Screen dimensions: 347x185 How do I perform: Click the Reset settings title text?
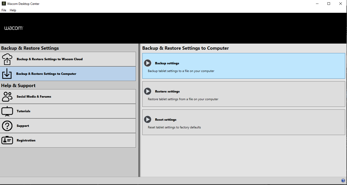click(x=166, y=120)
